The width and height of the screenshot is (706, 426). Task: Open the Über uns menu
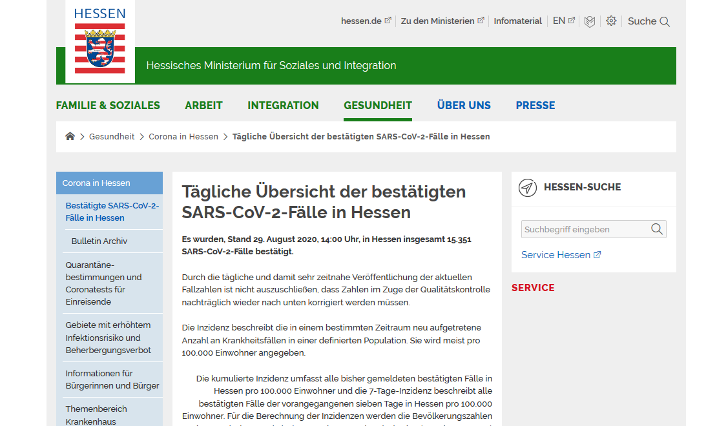coord(464,105)
